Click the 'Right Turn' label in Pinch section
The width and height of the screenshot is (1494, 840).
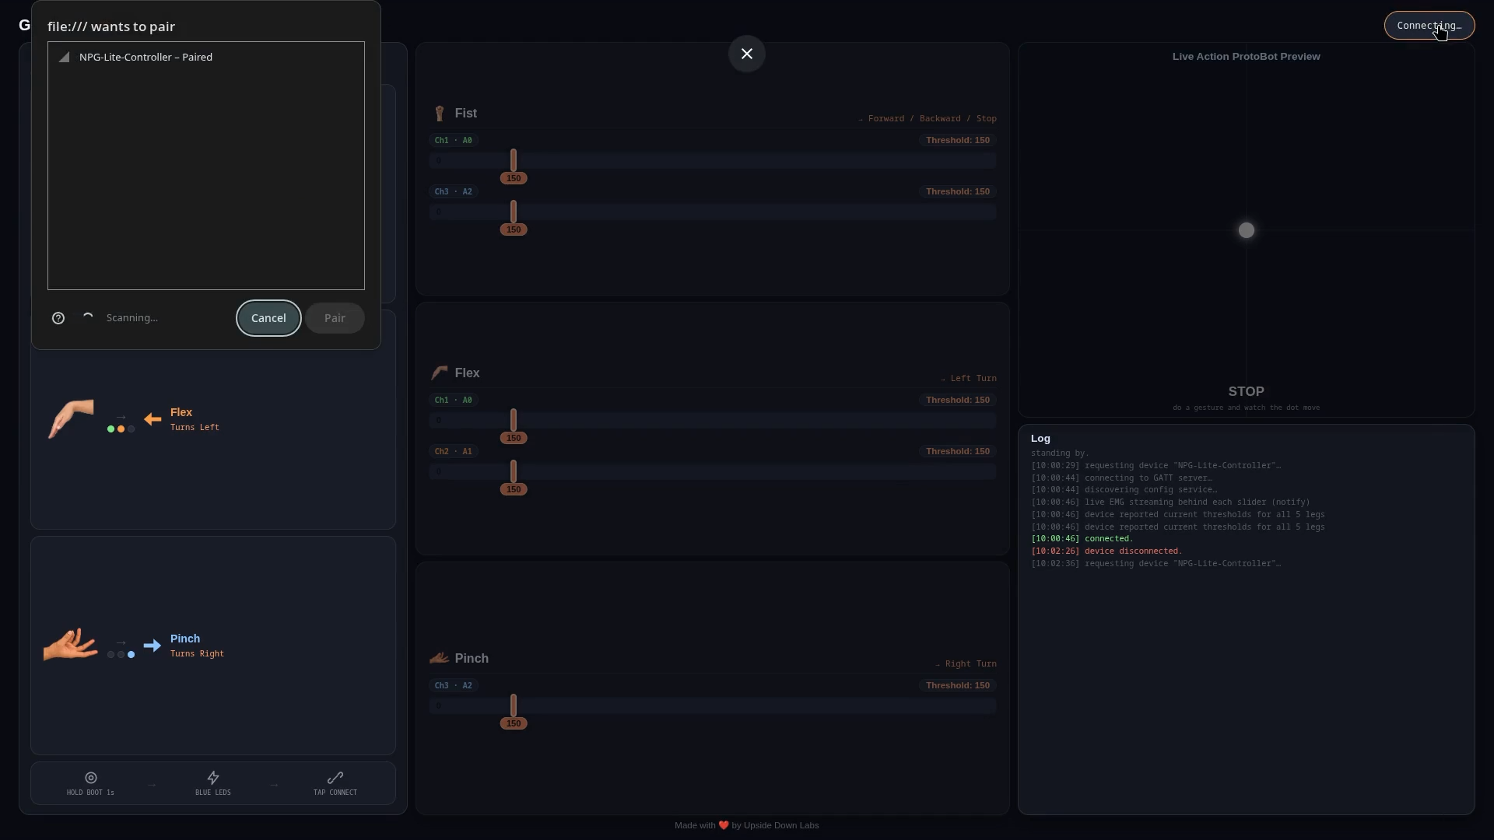[x=970, y=664]
